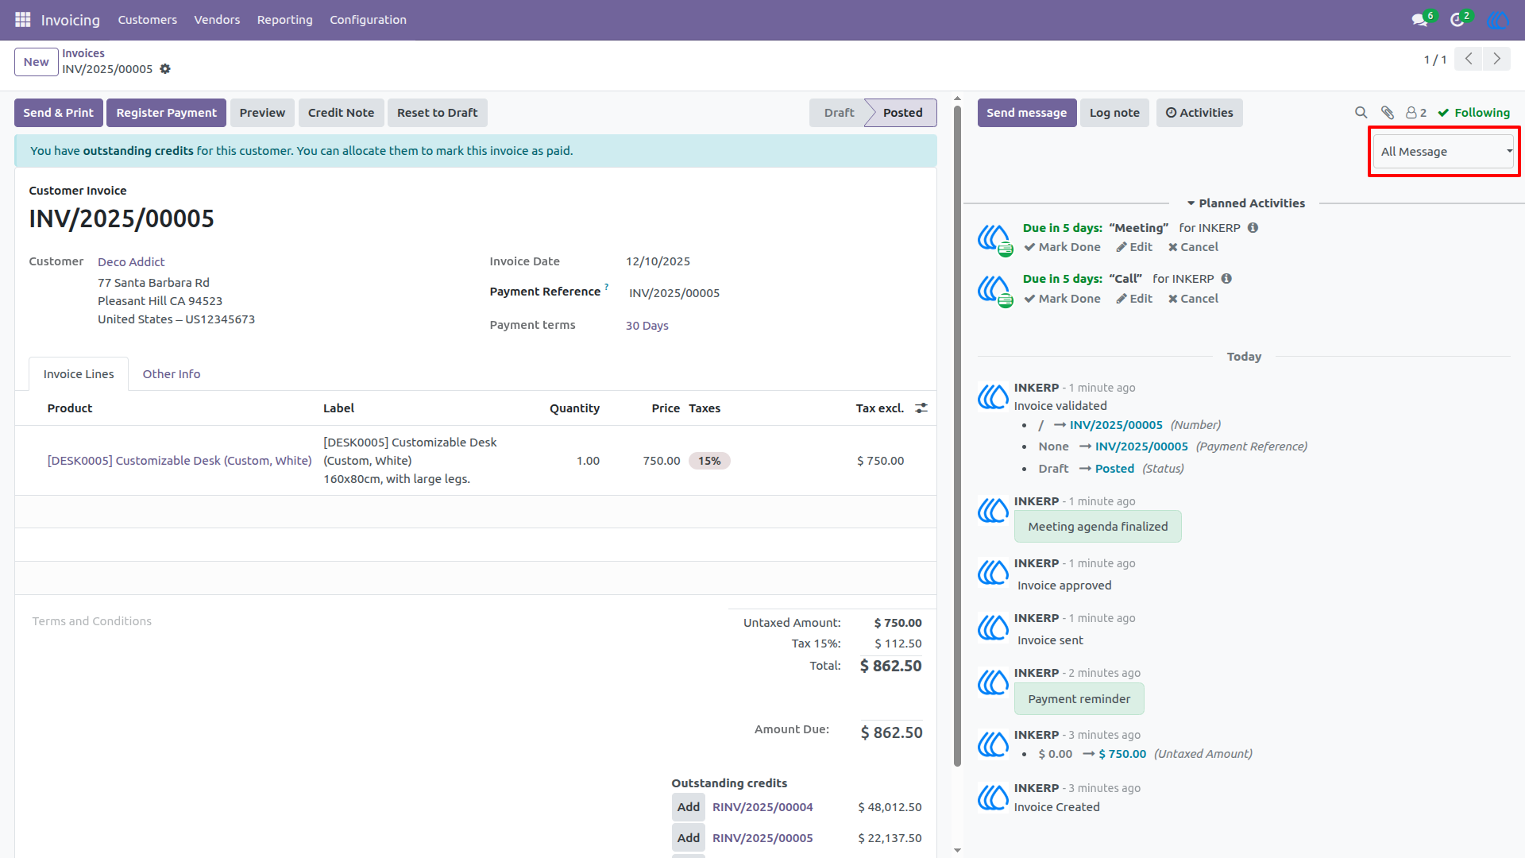The height and width of the screenshot is (858, 1525).
Task: Cancel the Meeting activity
Action: pos(1193,247)
